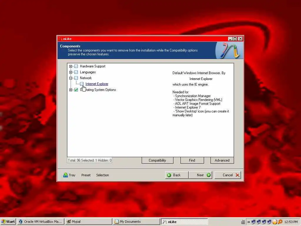Select the Internet Explorer tree item
This screenshot has height=226, width=301.
[x=97, y=84]
